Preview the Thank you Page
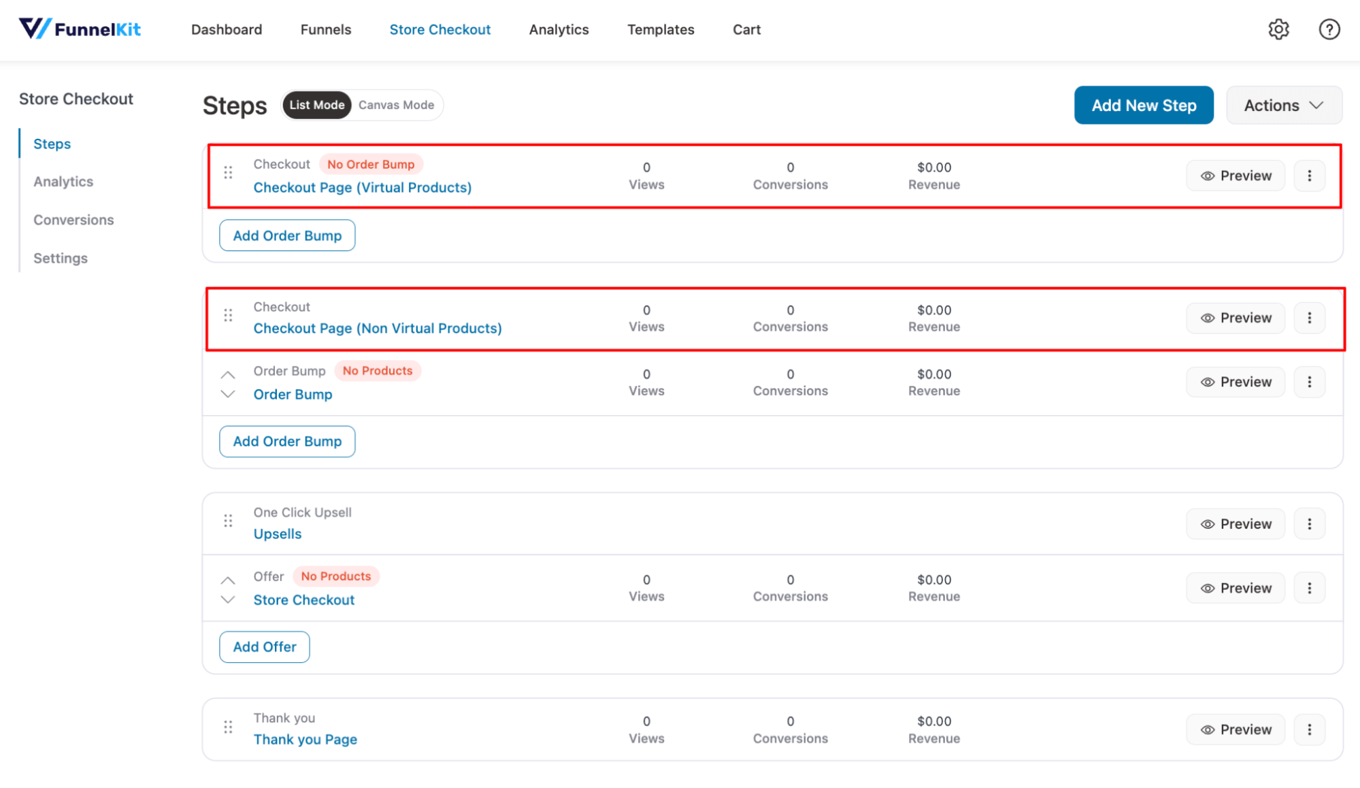This screenshot has width=1360, height=788. (x=1235, y=729)
